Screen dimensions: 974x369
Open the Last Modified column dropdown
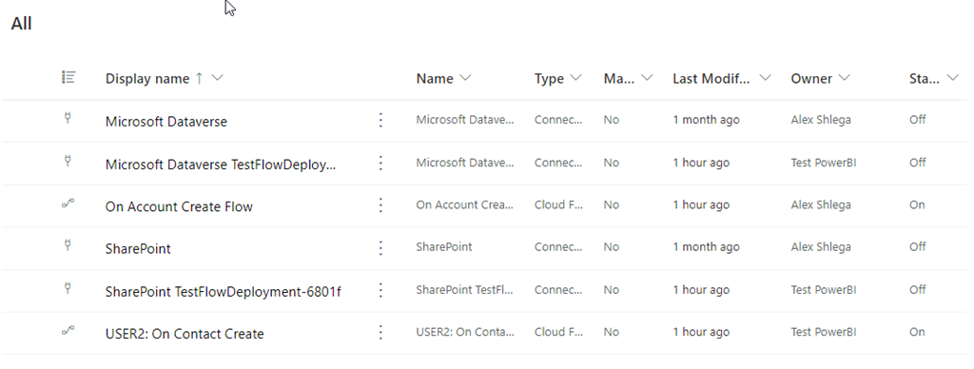click(766, 78)
